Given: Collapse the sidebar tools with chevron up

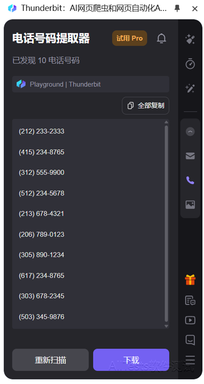Looking at the screenshot, I should (190, 132).
